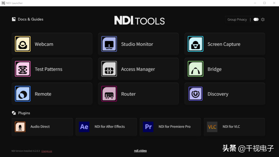The height and width of the screenshot is (157, 279).
Task: Click the Premiere Pro Pr icon
Action: pyautogui.click(x=148, y=127)
